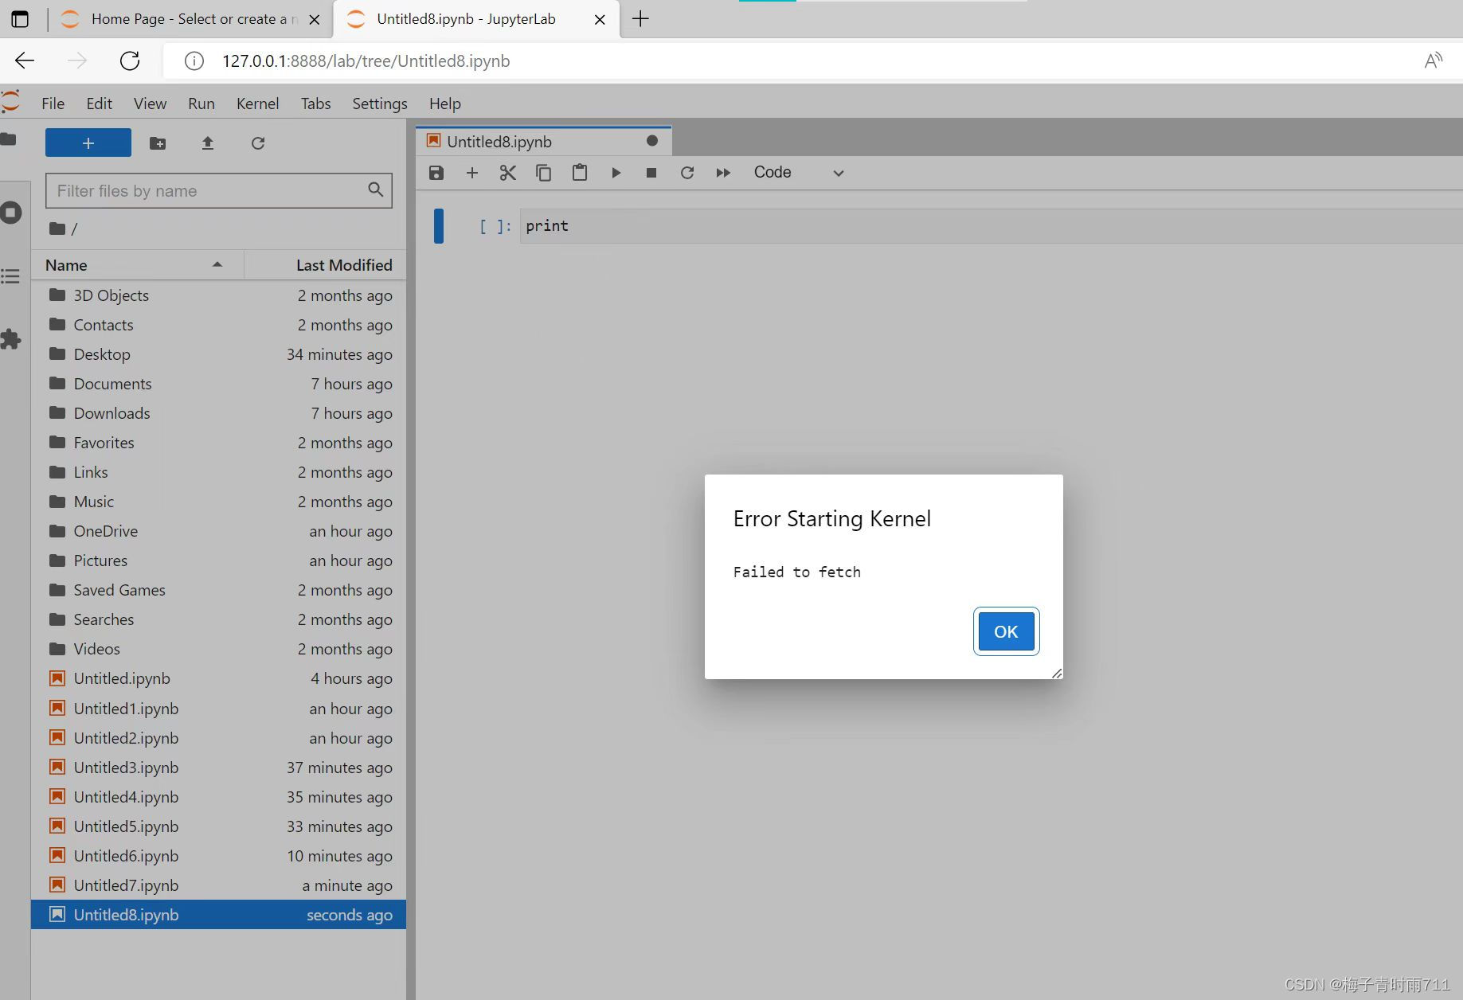
Task: Run the current cell with the play icon
Action: pyautogui.click(x=616, y=172)
